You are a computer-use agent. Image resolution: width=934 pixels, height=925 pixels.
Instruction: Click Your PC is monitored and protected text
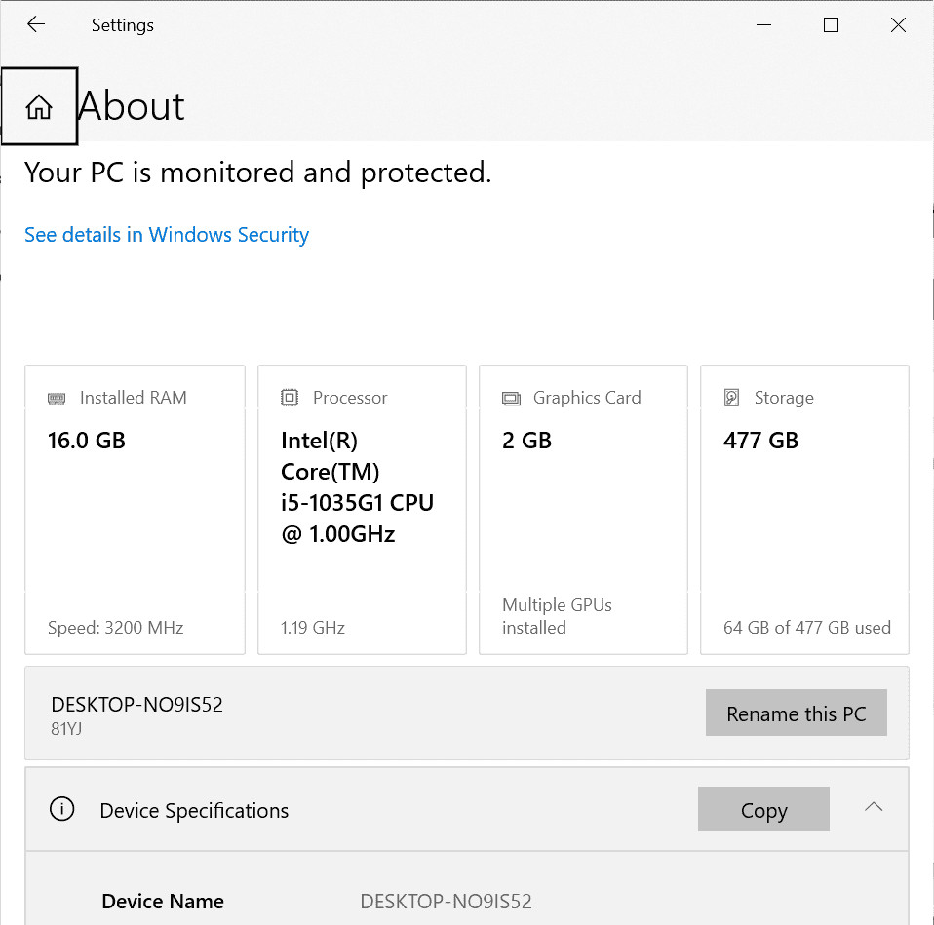tap(258, 173)
